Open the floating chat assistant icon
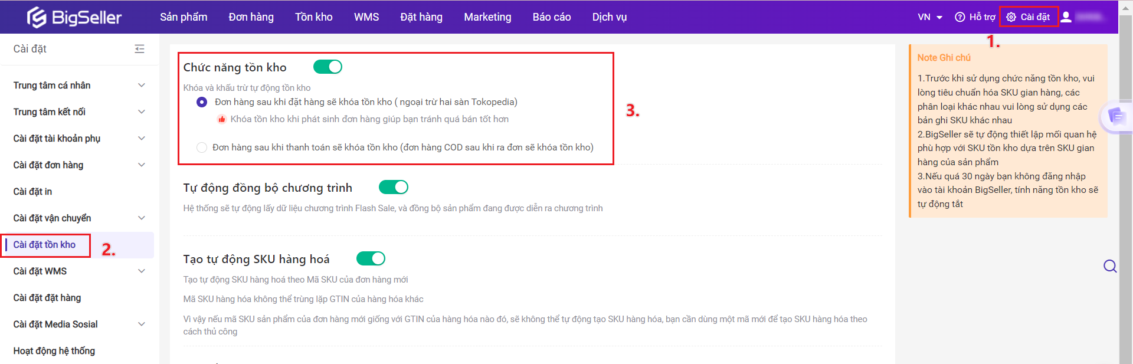Viewport: 1133px width, 364px height. tap(1116, 116)
